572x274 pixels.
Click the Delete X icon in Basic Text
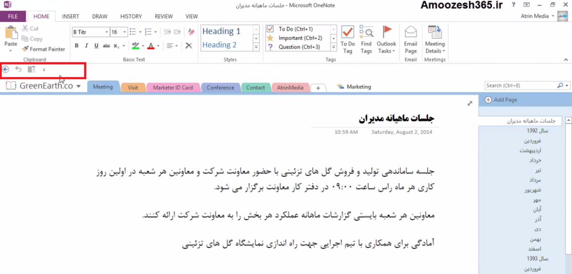coord(189,46)
